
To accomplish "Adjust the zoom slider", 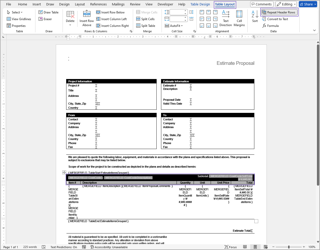I will coord(289,247).
